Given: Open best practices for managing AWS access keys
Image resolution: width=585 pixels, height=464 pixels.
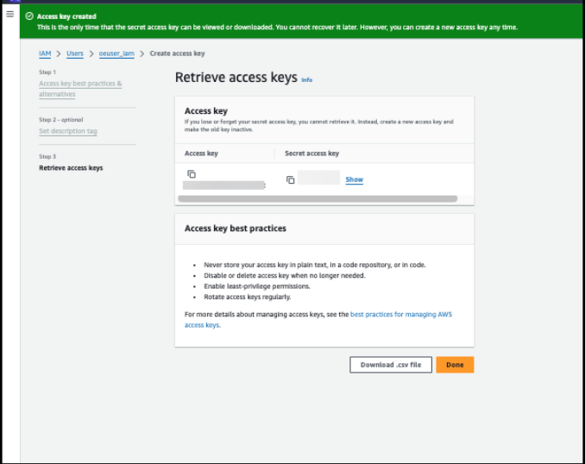Looking at the screenshot, I should point(400,315).
